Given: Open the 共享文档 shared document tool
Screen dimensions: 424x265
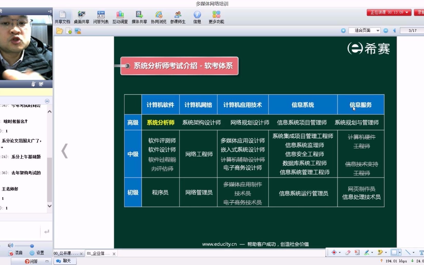Looking at the screenshot, I should click(x=62, y=17).
